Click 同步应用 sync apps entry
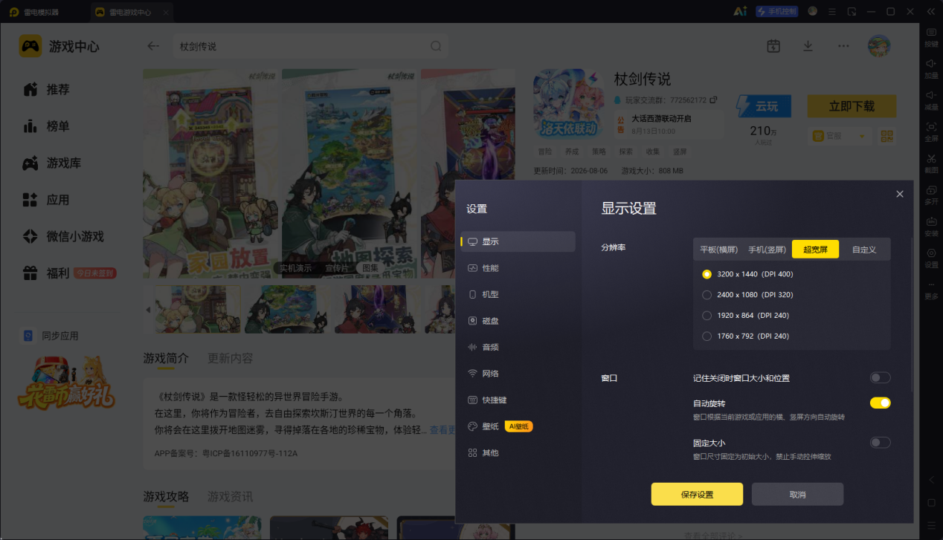The image size is (943, 540). pos(50,336)
